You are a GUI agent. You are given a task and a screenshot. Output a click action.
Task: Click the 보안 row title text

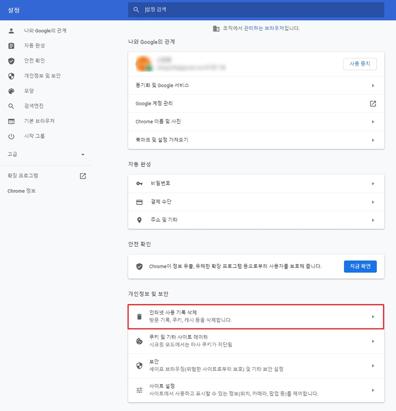pyautogui.click(x=154, y=362)
